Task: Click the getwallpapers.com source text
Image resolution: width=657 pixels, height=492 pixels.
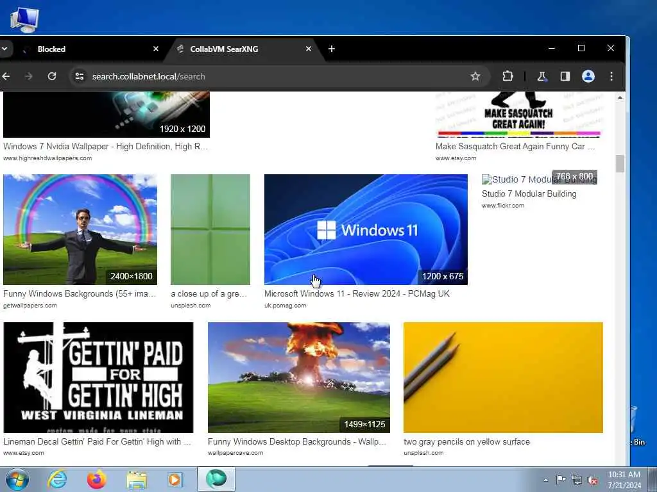Action: pos(30,306)
